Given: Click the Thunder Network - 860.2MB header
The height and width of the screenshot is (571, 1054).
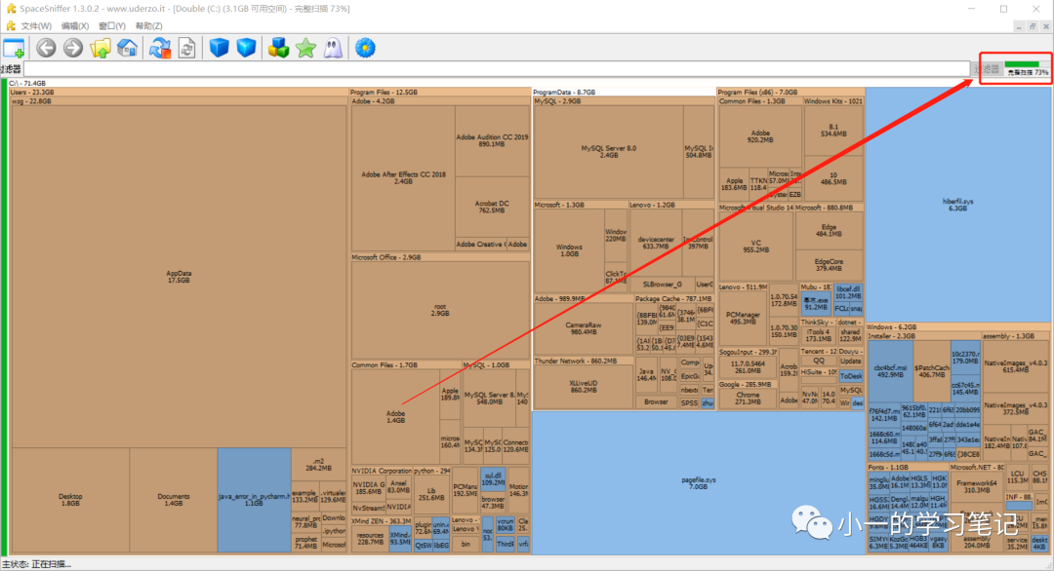Looking at the screenshot, I should 583,361.
